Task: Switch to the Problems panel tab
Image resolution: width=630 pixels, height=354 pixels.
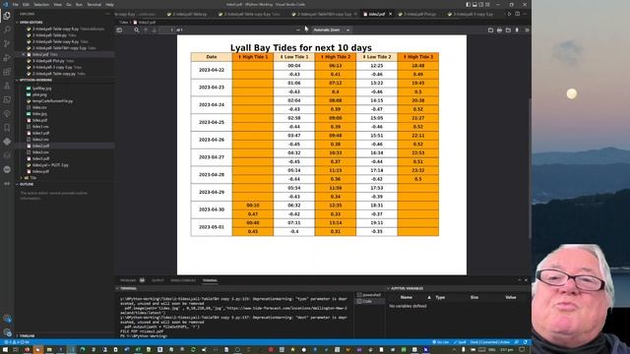Action: tap(128, 280)
